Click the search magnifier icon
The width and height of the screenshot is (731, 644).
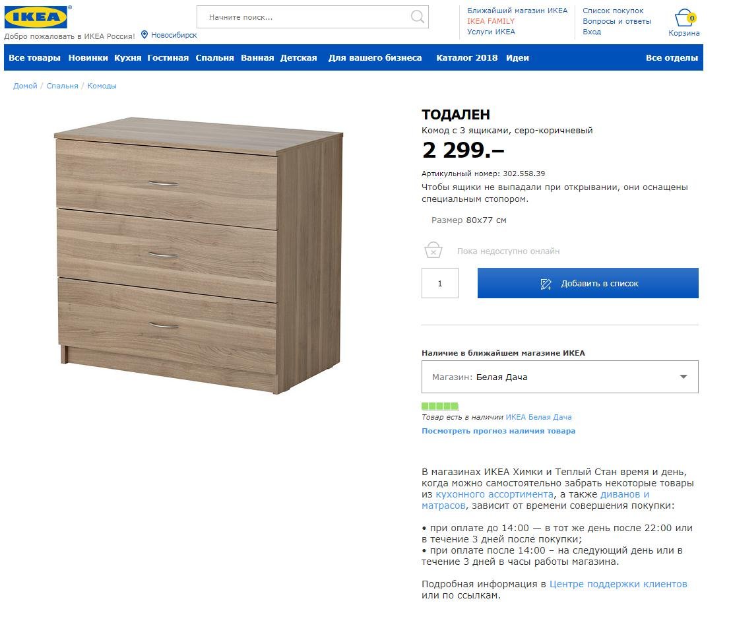(x=418, y=17)
